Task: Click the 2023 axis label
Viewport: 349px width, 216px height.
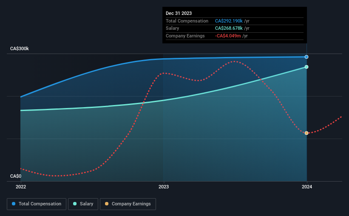Action: (164, 187)
